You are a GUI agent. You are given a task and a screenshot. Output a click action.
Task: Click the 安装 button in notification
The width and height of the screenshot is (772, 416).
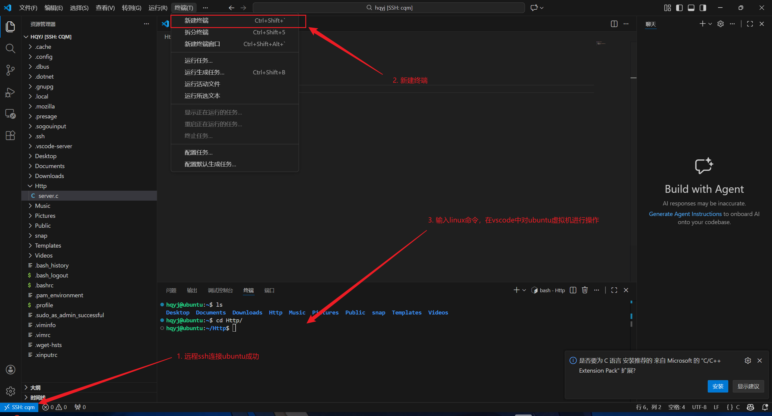pos(717,386)
